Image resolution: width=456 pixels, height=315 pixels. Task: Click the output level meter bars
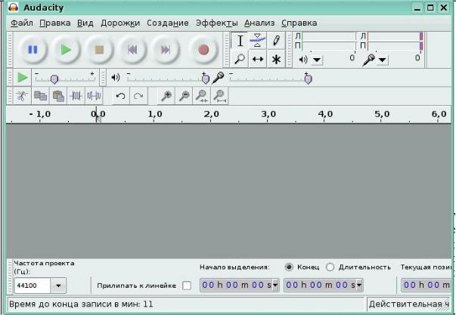click(329, 41)
